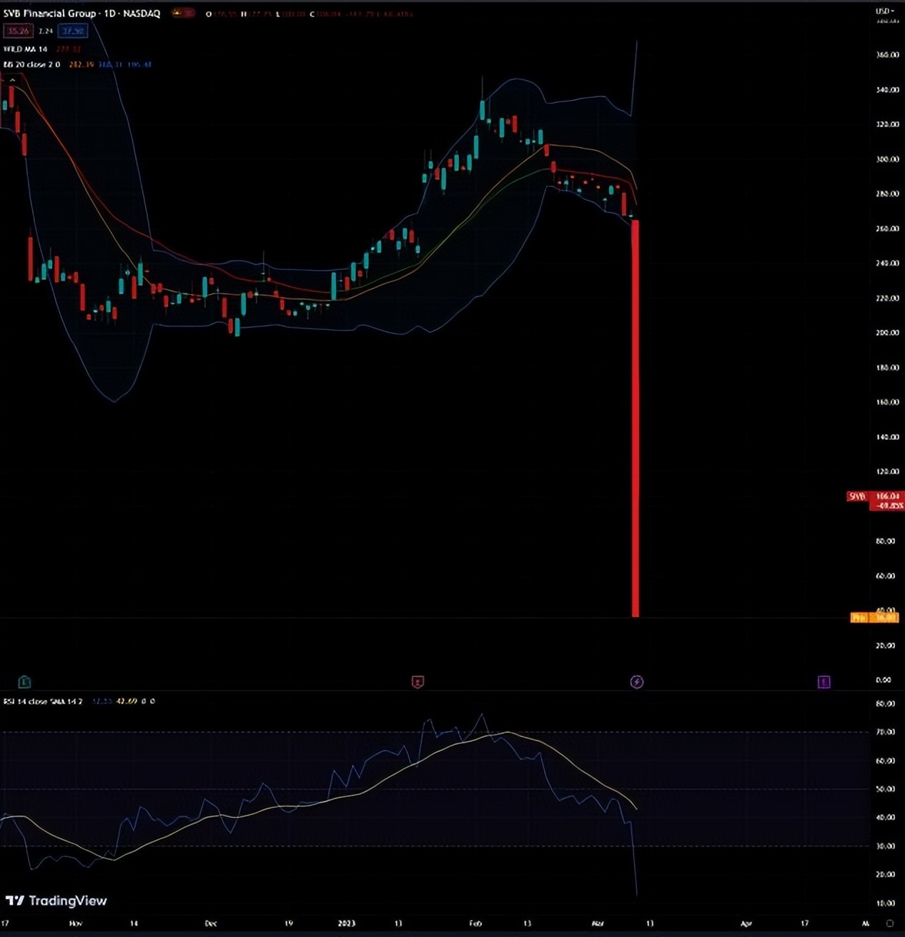The width and height of the screenshot is (905, 937).
Task: Open the red event marker below January
Action: pyautogui.click(x=418, y=682)
